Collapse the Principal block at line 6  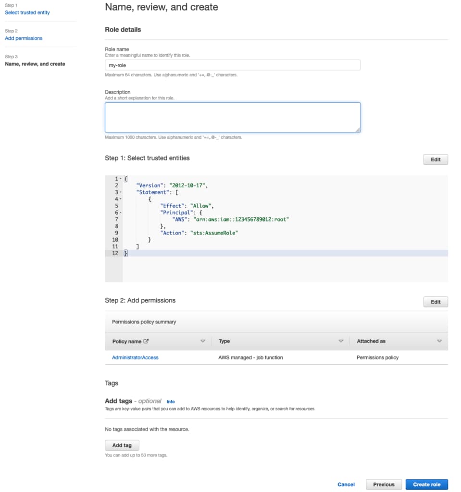[x=120, y=212]
